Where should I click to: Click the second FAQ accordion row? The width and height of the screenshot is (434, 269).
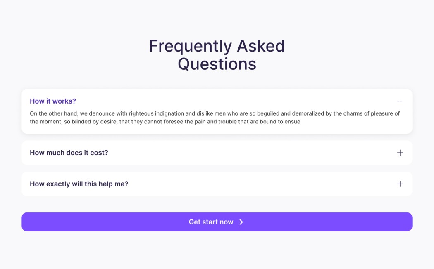point(217,152)
